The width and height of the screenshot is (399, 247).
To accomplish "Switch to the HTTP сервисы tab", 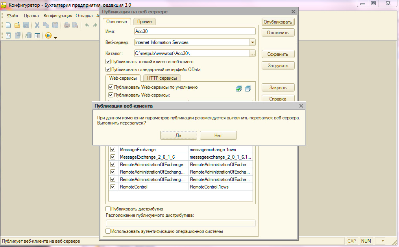I will point(161,78).
